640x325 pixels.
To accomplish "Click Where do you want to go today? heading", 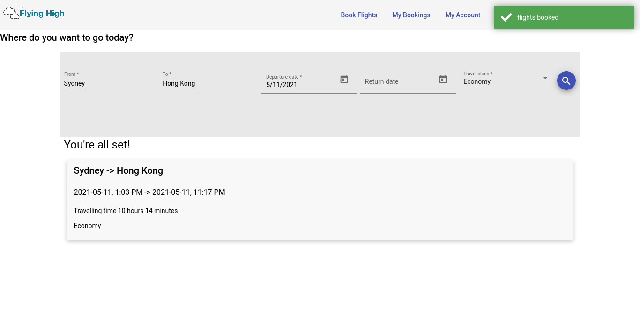I will tap(67, 37).
